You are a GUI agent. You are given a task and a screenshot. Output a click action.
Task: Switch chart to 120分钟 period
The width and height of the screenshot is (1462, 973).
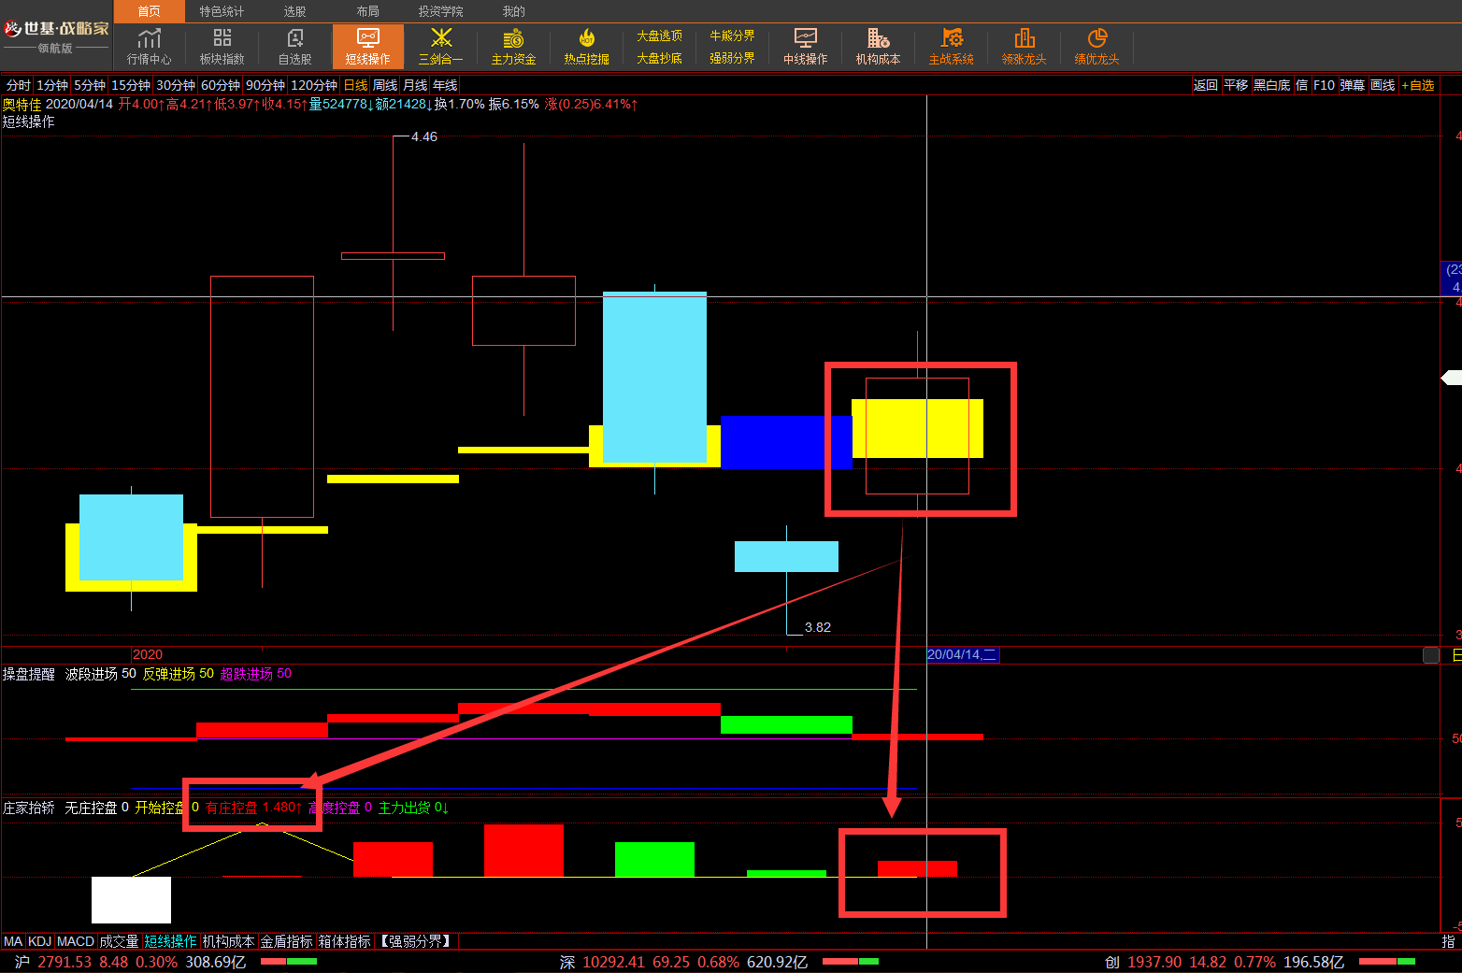point(314,85)
